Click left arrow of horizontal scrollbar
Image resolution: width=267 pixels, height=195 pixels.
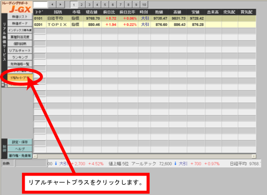[35, 156]
